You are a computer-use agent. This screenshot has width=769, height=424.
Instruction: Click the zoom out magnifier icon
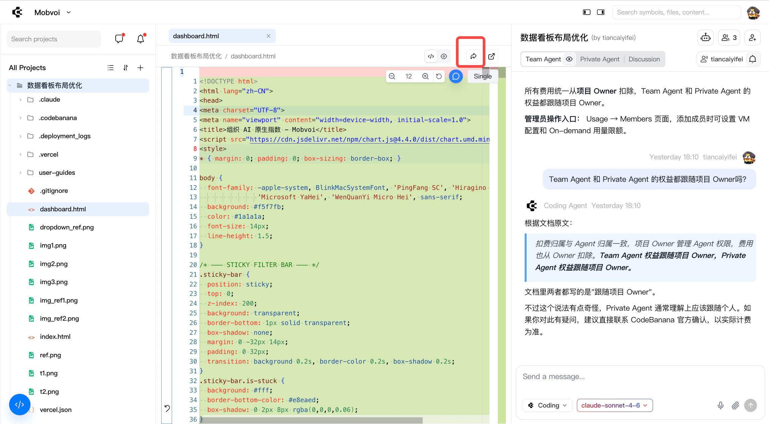click(392, 76)
